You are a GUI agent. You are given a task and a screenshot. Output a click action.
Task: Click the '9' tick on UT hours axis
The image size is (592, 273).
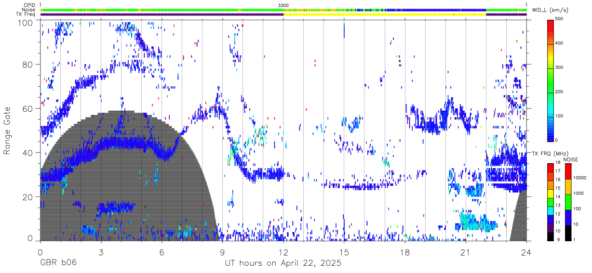coord(223,252)
